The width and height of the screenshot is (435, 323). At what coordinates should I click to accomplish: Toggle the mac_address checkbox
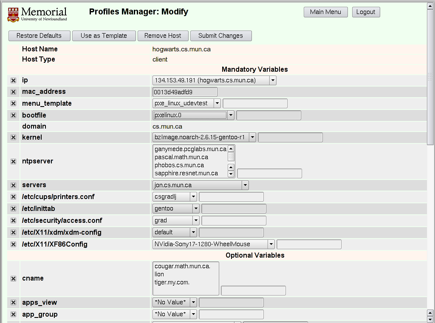(x=13, y=92)
